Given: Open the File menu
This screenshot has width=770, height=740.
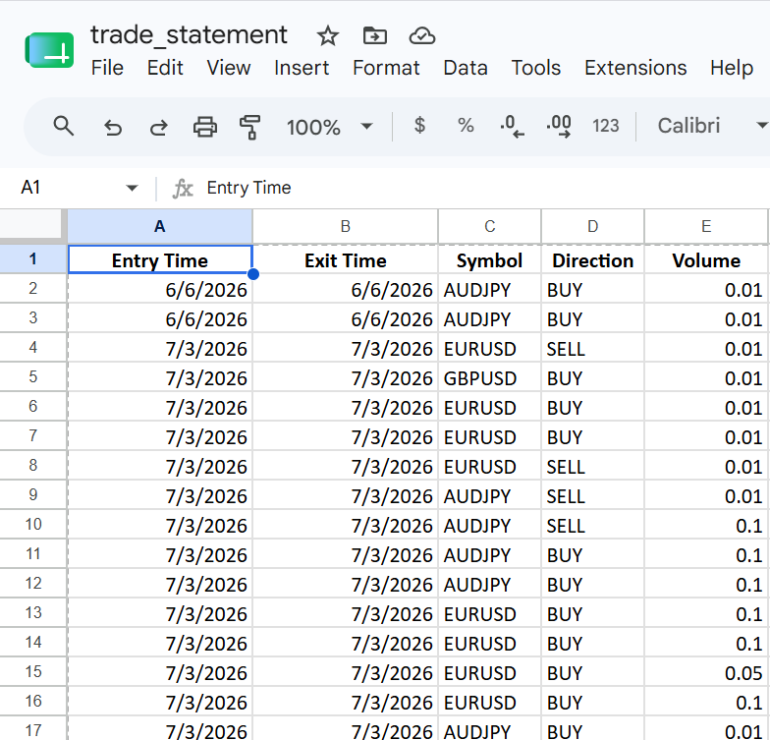Looking at the screenshot, I should pyautogui.click(x=107, y=68).
